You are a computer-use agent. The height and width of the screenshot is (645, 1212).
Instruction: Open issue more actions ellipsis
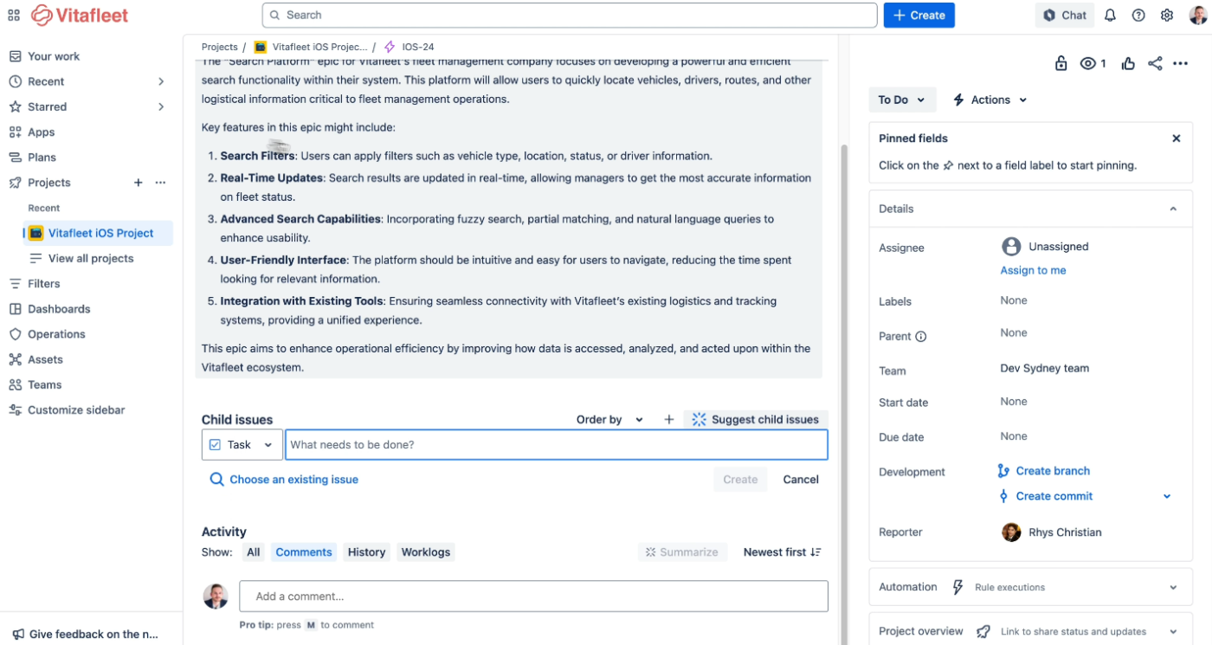(1181, 63)
